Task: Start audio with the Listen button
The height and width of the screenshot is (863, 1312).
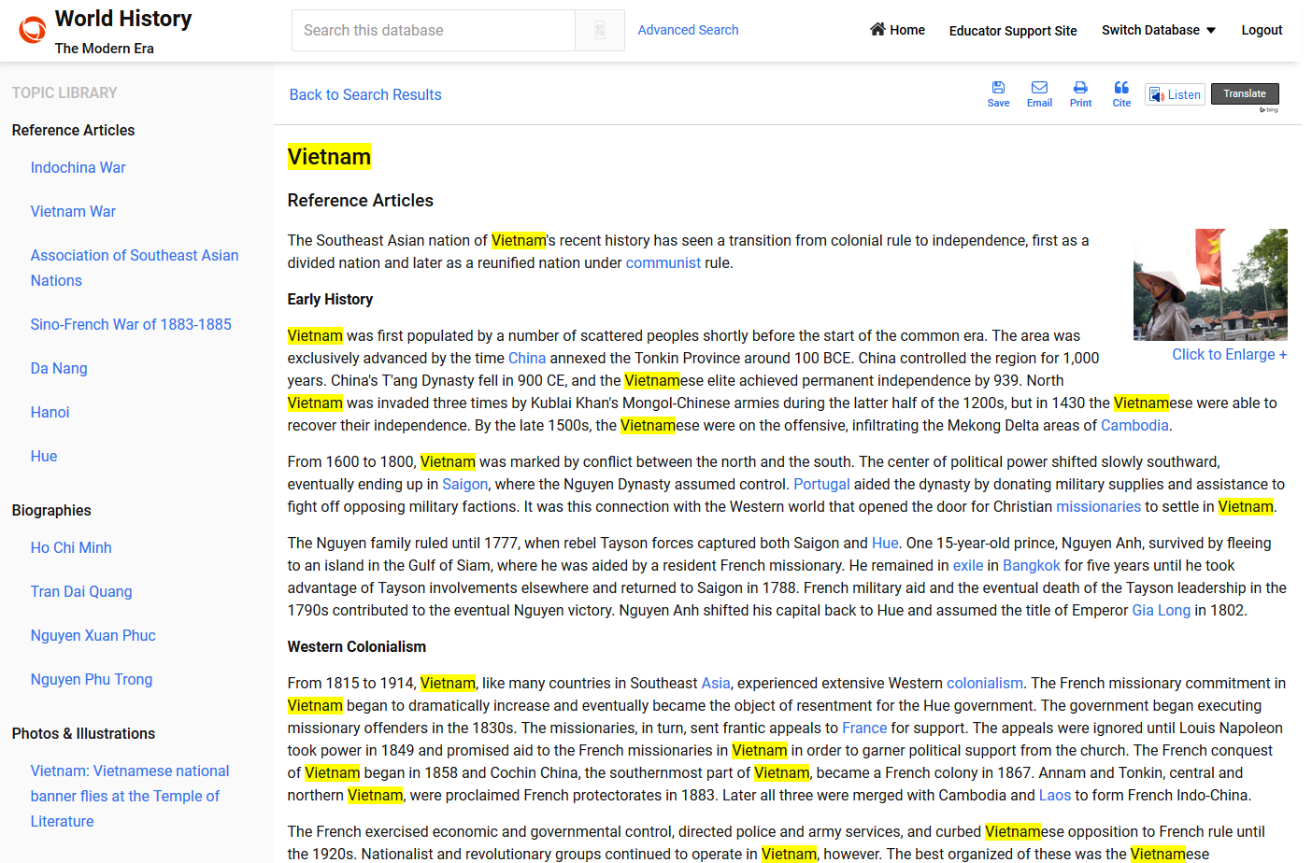Action: [x=1175, y=94]
